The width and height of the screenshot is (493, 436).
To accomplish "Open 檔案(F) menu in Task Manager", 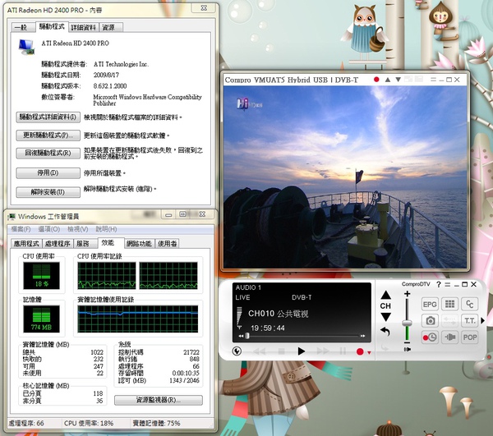I will [21, 229].
